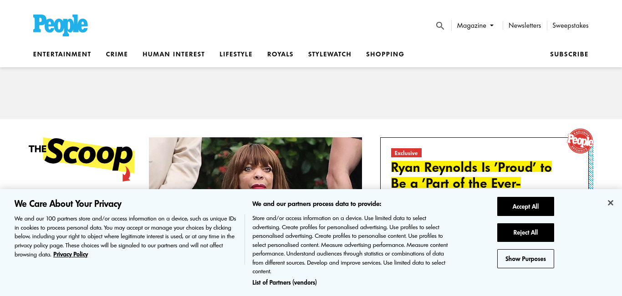The height and width of the screenshot is (296, 622).
Task: Open the StyleWatch section
Action: click(330, 54)
